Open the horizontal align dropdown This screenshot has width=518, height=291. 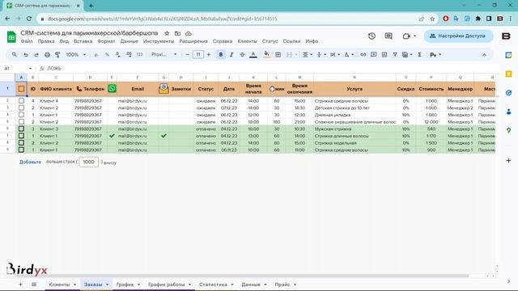308,55
